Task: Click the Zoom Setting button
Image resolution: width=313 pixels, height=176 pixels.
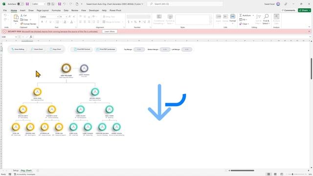Action: pyautogui.click(x=18, y=49)
